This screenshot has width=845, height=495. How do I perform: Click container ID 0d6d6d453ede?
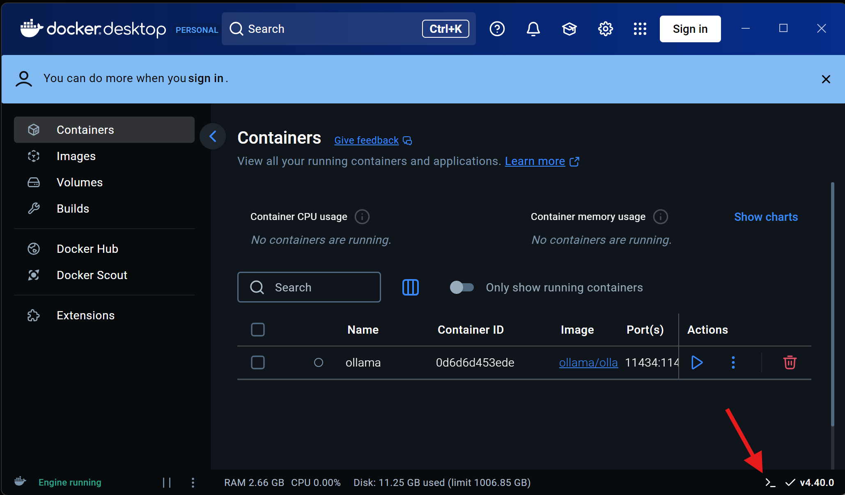(475, 362)
